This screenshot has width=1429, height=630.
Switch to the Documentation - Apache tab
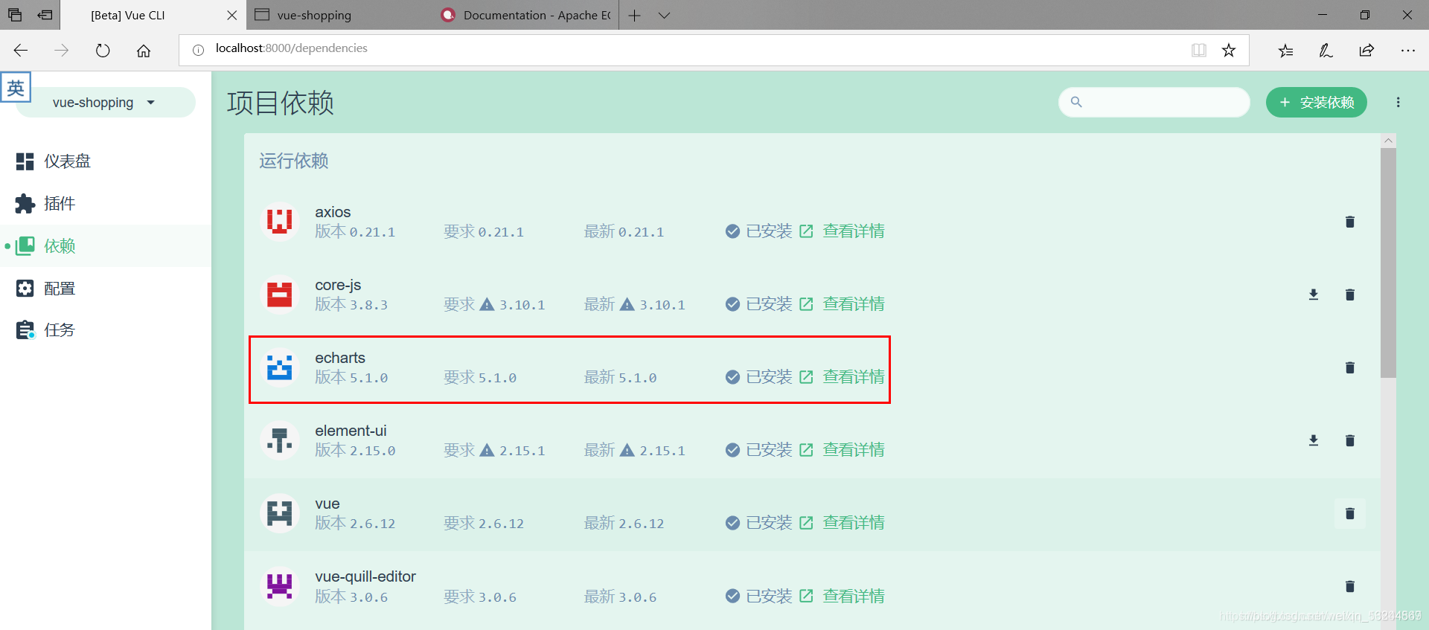pyautogui.click(x=525, y=15)
